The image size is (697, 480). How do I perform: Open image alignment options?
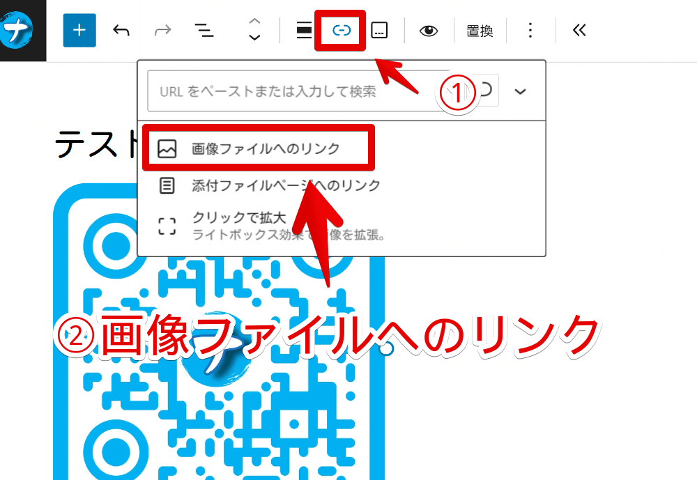click(304, 30)
